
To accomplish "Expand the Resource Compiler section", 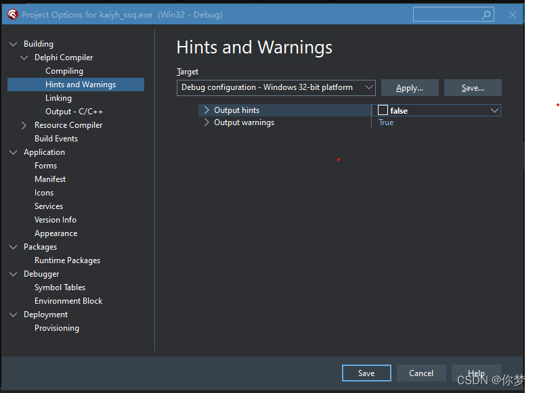I will [x=24, y=124].
